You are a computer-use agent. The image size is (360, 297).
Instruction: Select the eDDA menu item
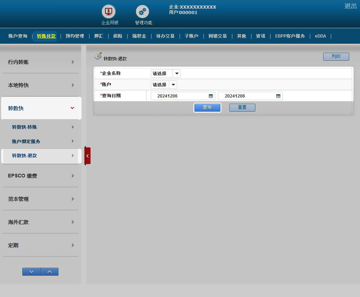coord(320,36)
